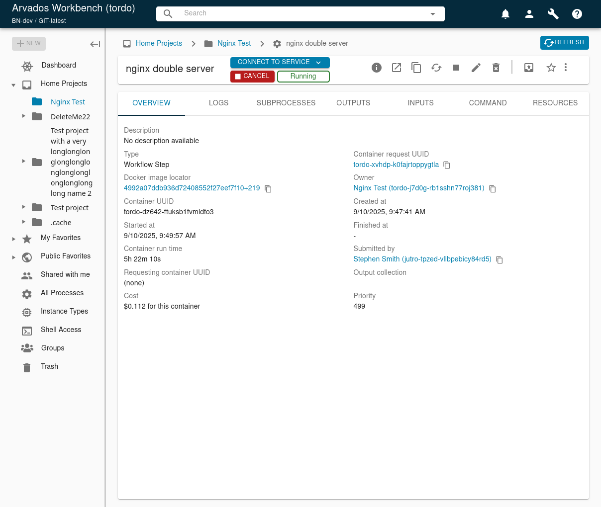
Task: Expand the DeleteMe22 project tree node
Action: 23,116
